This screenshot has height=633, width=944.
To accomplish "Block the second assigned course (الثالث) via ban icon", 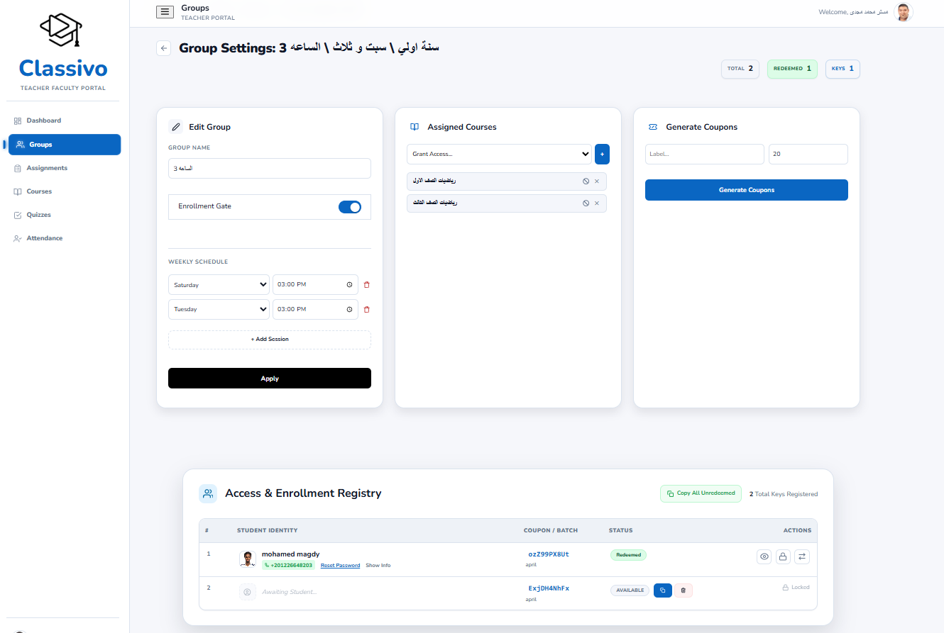I will pyautogui.click(x=586, y=203).
